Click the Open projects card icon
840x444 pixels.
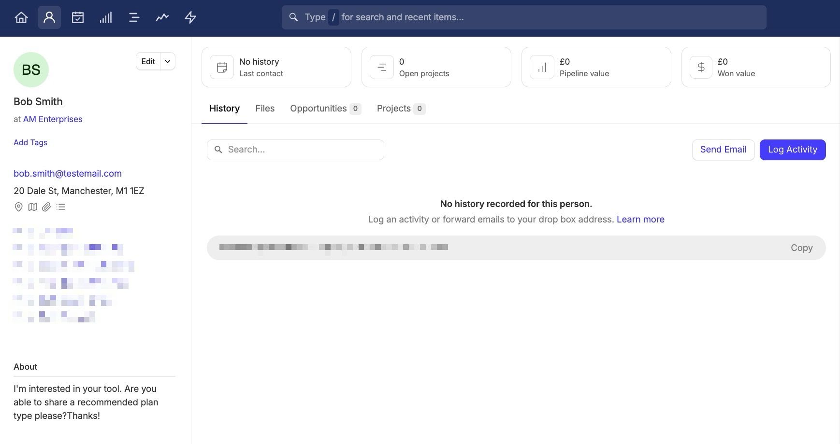(x=382, y=67)
